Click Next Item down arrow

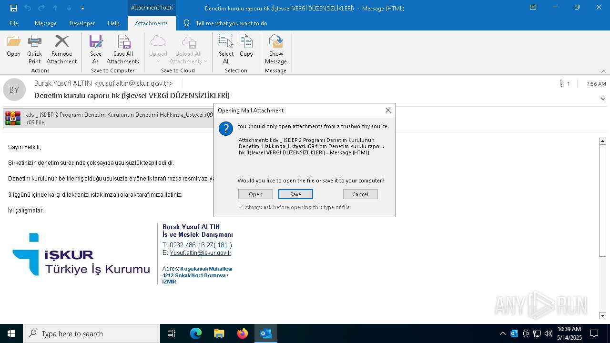tap(69, 8)
